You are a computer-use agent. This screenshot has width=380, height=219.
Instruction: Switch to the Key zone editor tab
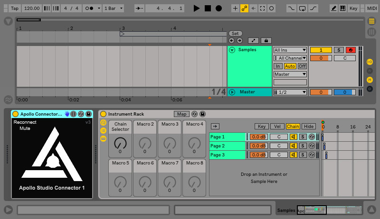[261, 127]
